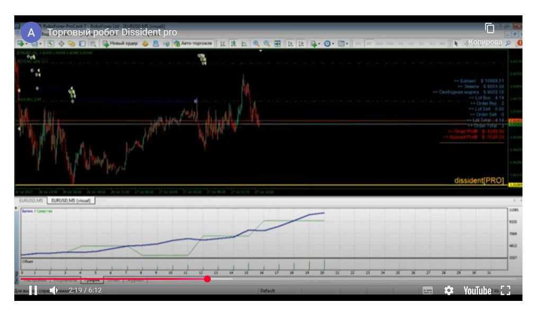Click the dissident[PRO] label on chart
Viewport: 541px width, 312px height.
[x=479, y=180]
